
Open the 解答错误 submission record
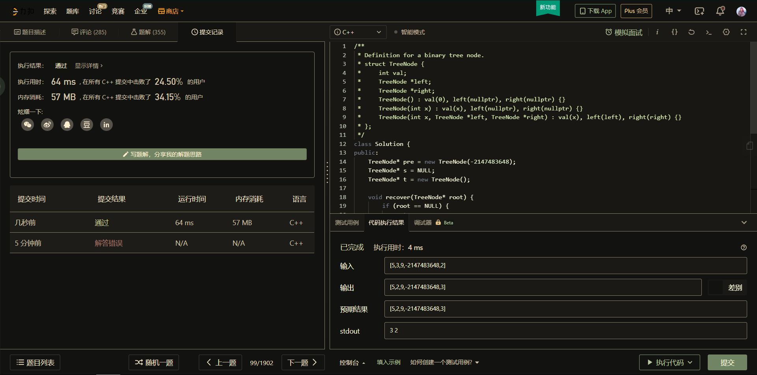coord(109,243)
